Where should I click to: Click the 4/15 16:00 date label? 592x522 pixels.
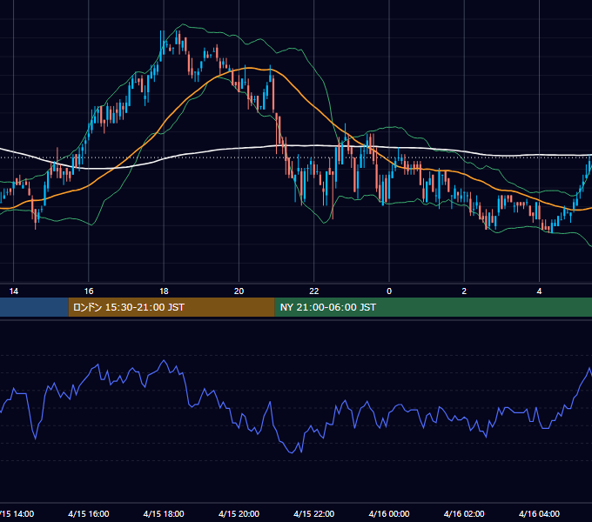coord(89,513)
